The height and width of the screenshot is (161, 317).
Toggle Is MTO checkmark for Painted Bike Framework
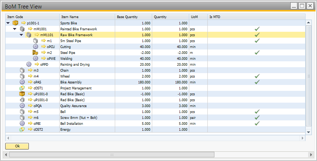coord(257,29)
